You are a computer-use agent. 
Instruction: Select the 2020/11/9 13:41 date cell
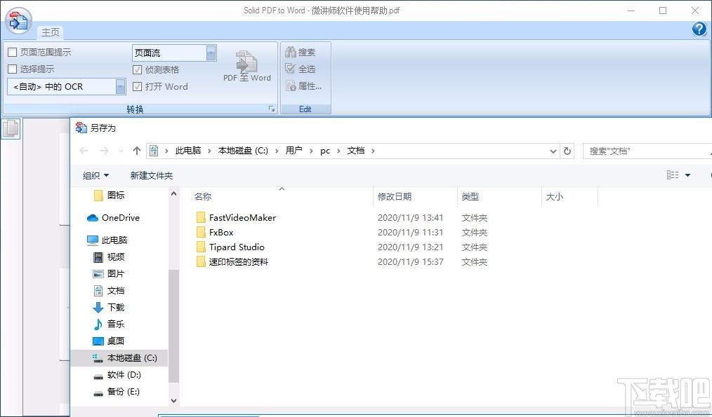[x=411, y=217]
